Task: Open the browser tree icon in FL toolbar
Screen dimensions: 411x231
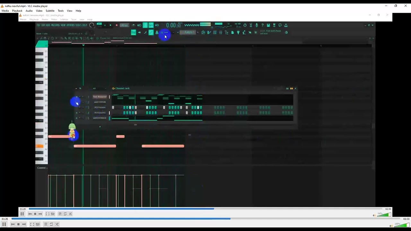Action: click(x=226, y=32)
